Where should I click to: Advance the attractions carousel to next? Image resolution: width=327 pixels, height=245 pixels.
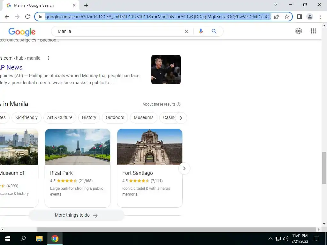(184, 168)
